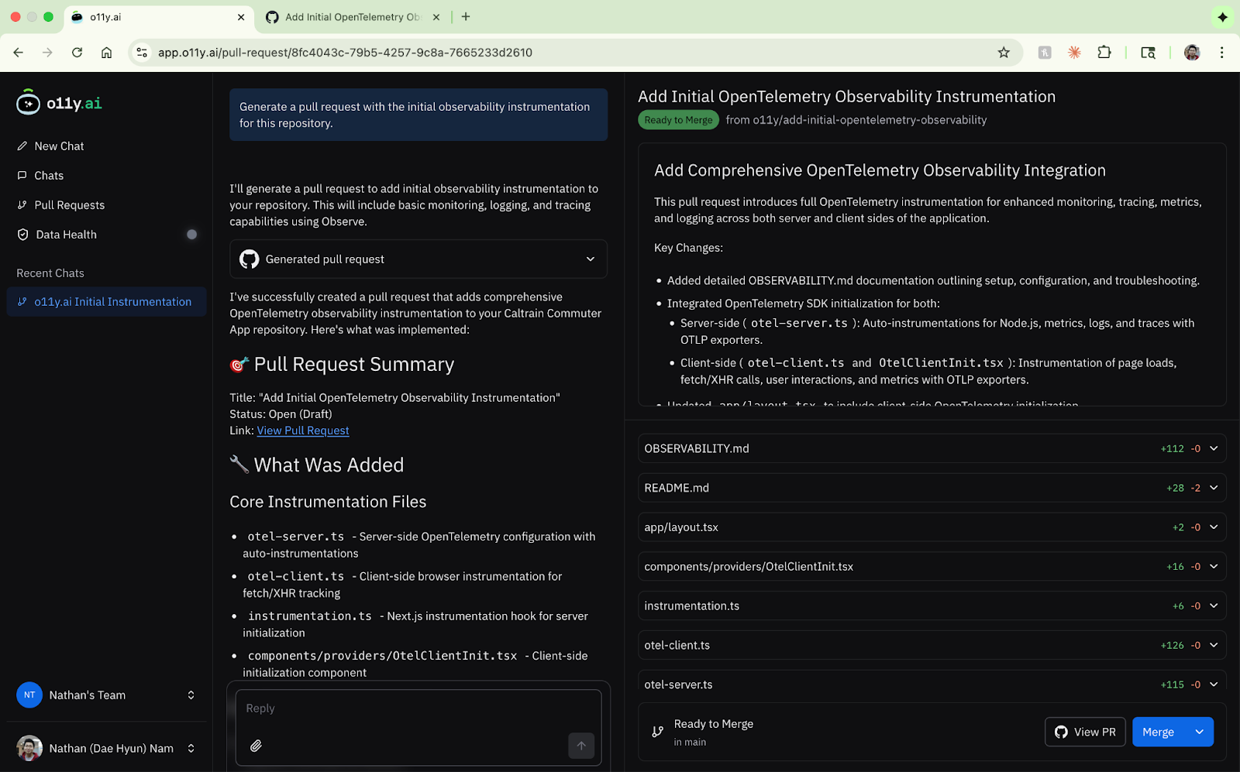This screenshot has width=1240, height=772.
Task: Reload the current page
Action: pyautogui.click(x=77, y=53)
